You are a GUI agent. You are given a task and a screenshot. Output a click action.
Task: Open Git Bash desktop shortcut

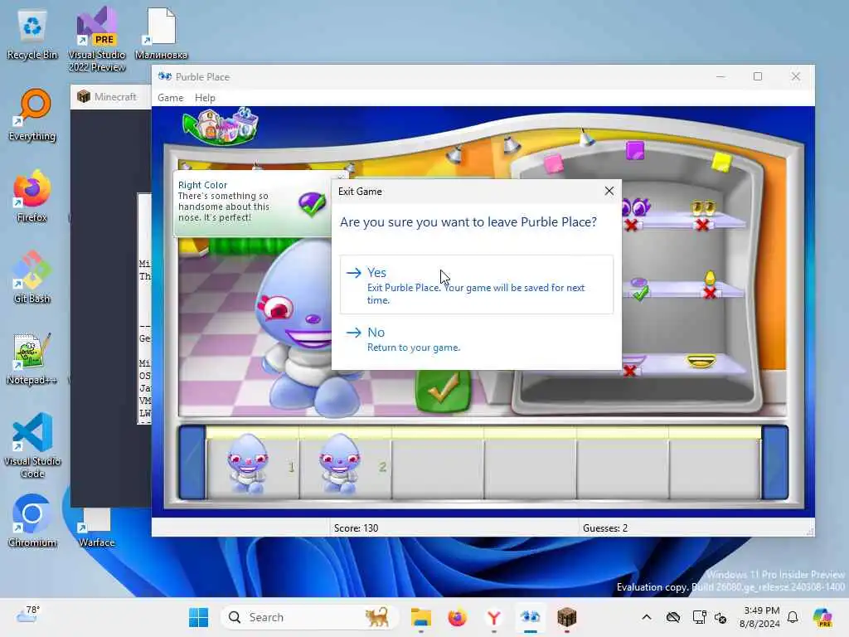point(32,277)
